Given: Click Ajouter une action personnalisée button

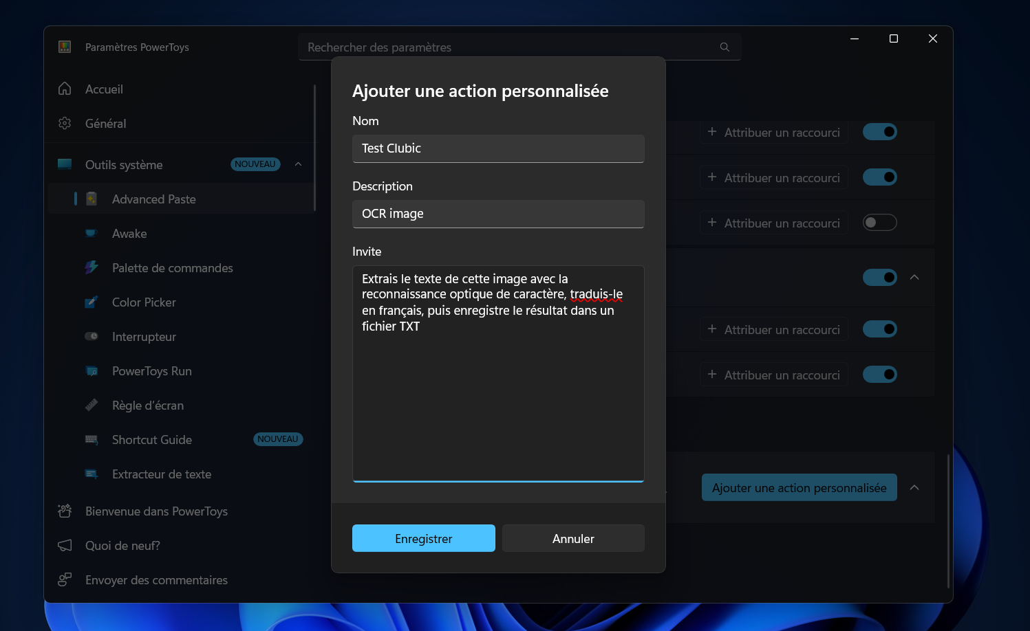Looking at the screenshot, I should (x=800, y=487).
